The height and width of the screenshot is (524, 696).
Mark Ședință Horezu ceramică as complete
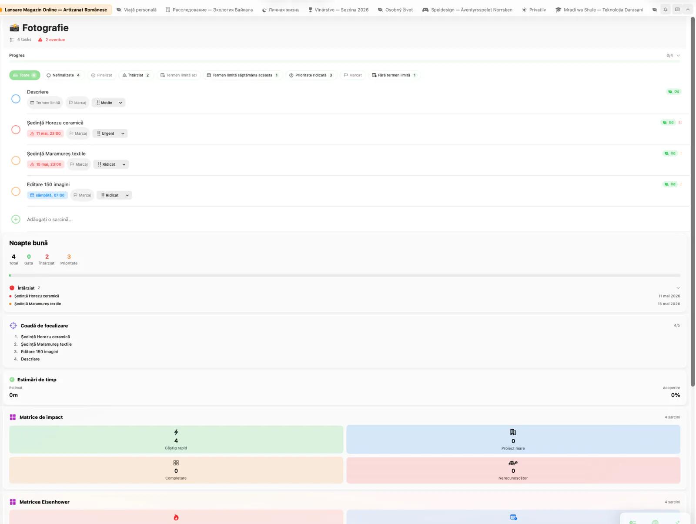point(16,130)
